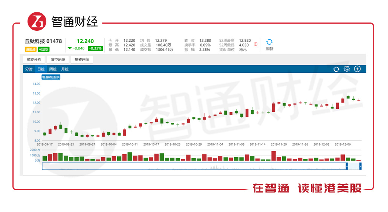Screen dimensions: 388x212
Task: Click the 可沽空 green tag
Action: pyautogui.click(x=44, y=49)
